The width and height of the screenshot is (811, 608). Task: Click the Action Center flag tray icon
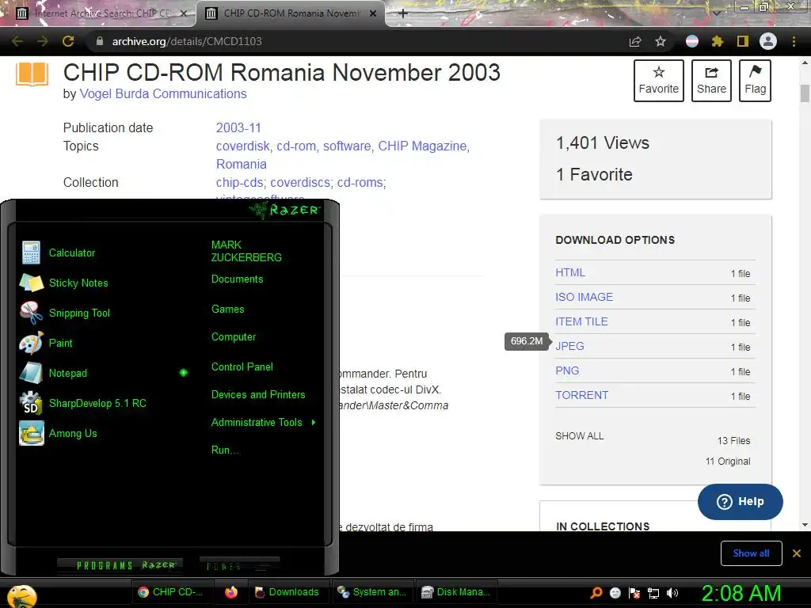[x=634, y=593]
